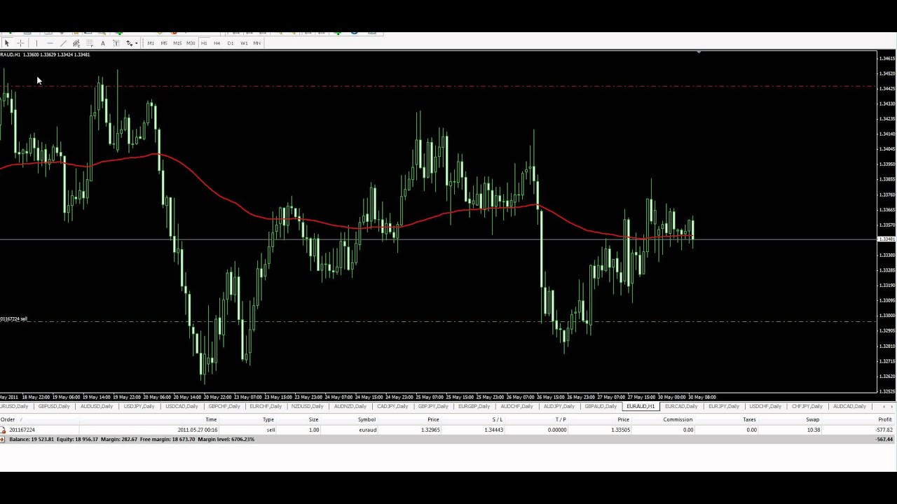Select the USDCHF,Daily chart tab
The image size is (897, 504).
[x=765, y=407]
